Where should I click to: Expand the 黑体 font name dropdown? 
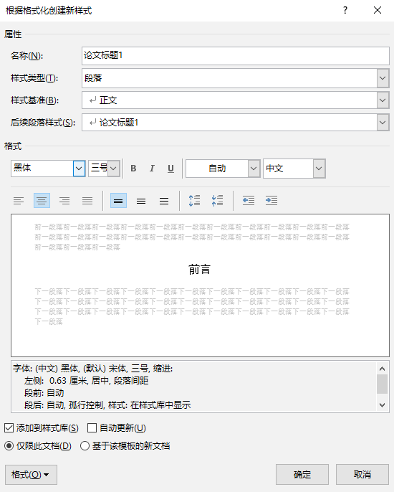coord(79,169)
